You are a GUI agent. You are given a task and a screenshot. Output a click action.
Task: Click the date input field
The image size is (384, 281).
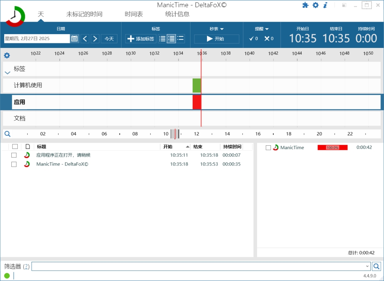[37, 38]
